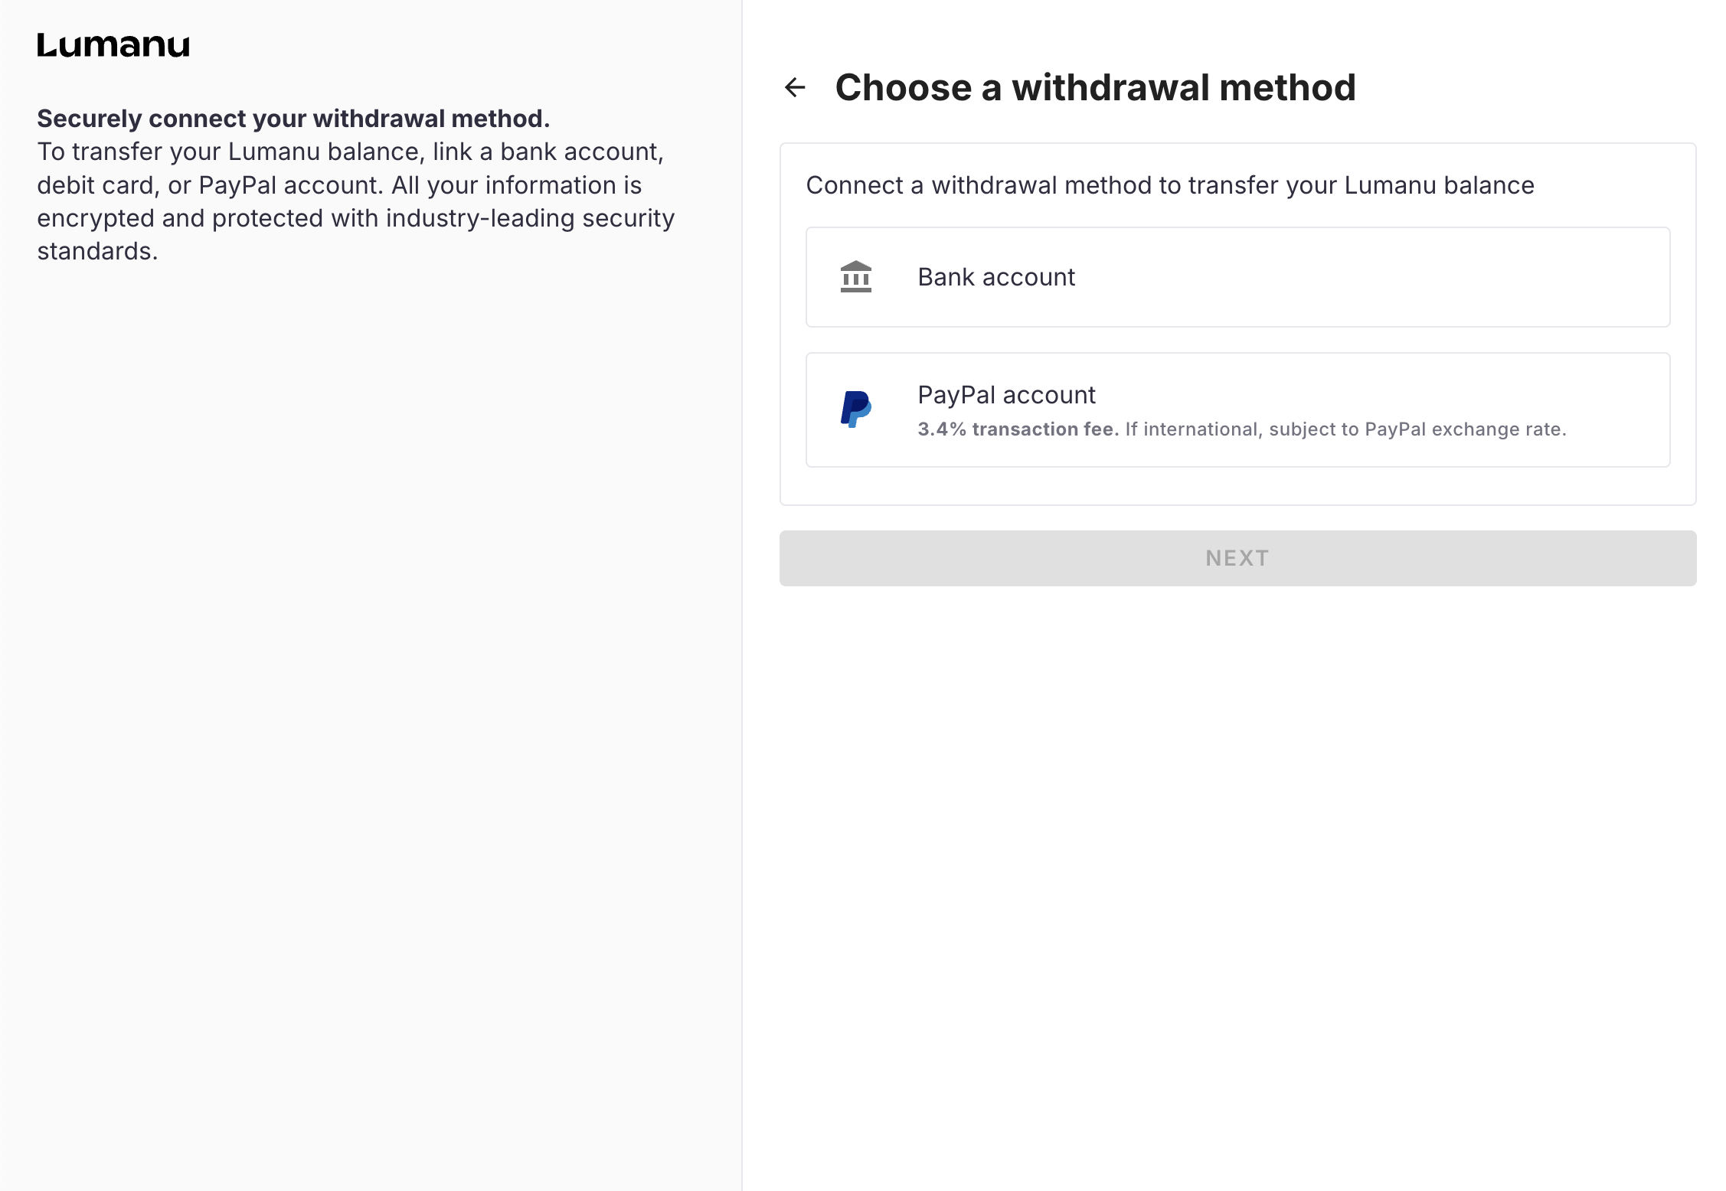The width and height of the screenshot is (1726, 1191).
Task: Click the "PayPal account" label text
Action: tap(1006, 395)
